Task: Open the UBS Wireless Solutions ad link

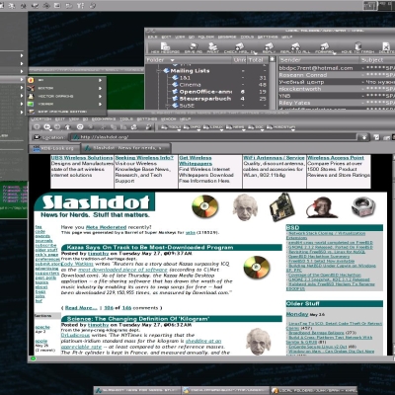Action: [82, 158]
